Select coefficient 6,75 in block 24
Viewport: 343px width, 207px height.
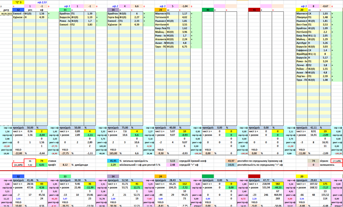(x=184, y=47)
